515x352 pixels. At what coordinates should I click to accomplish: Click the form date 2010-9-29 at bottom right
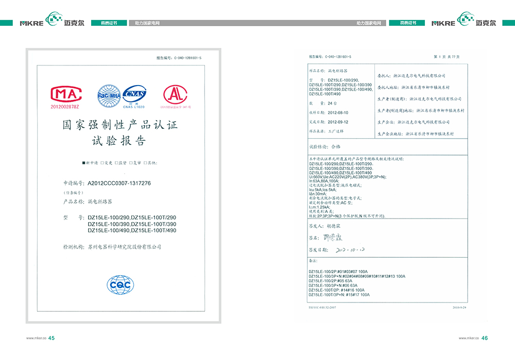coord(459,308)
